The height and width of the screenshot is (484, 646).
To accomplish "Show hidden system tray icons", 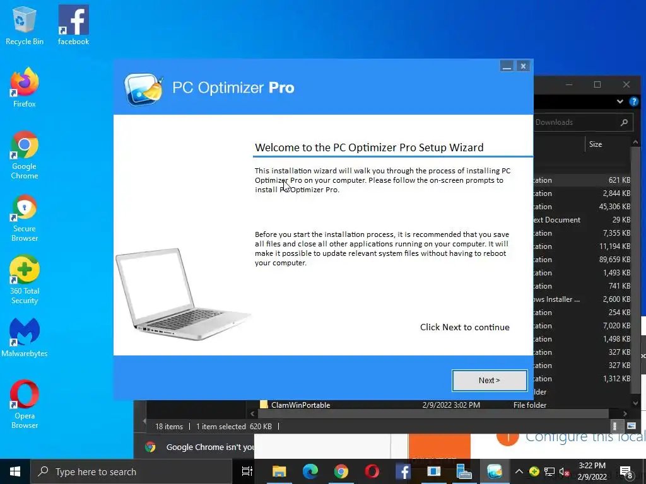I will [519, 471].
